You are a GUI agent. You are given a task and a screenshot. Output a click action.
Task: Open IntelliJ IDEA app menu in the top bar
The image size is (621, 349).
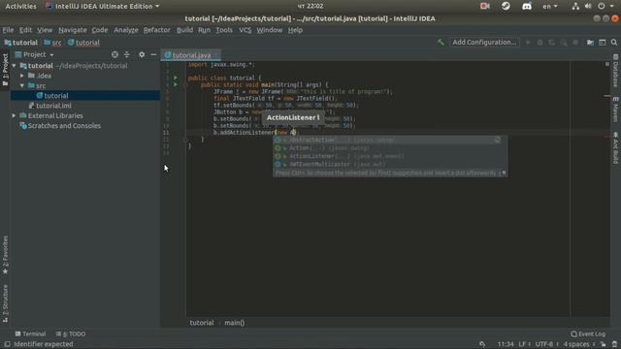point(103,7)
